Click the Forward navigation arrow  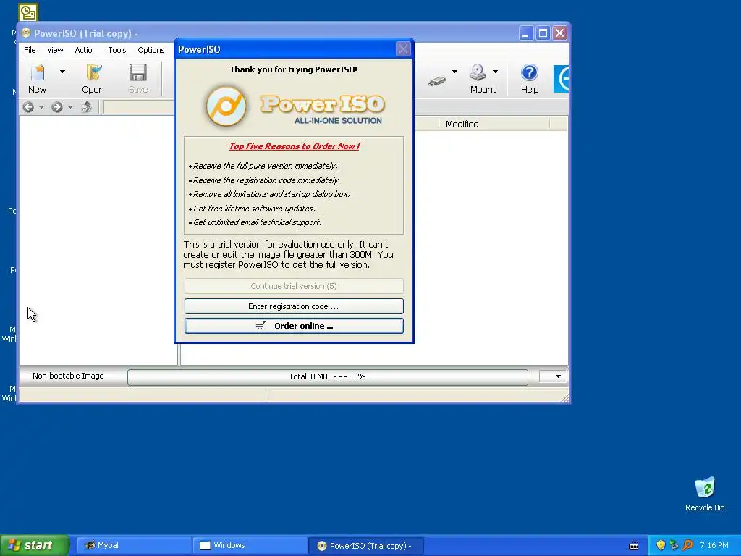point(56,107)
